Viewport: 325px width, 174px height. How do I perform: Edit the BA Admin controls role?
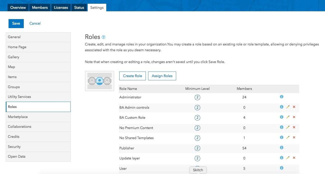click(x=288, y=107)
